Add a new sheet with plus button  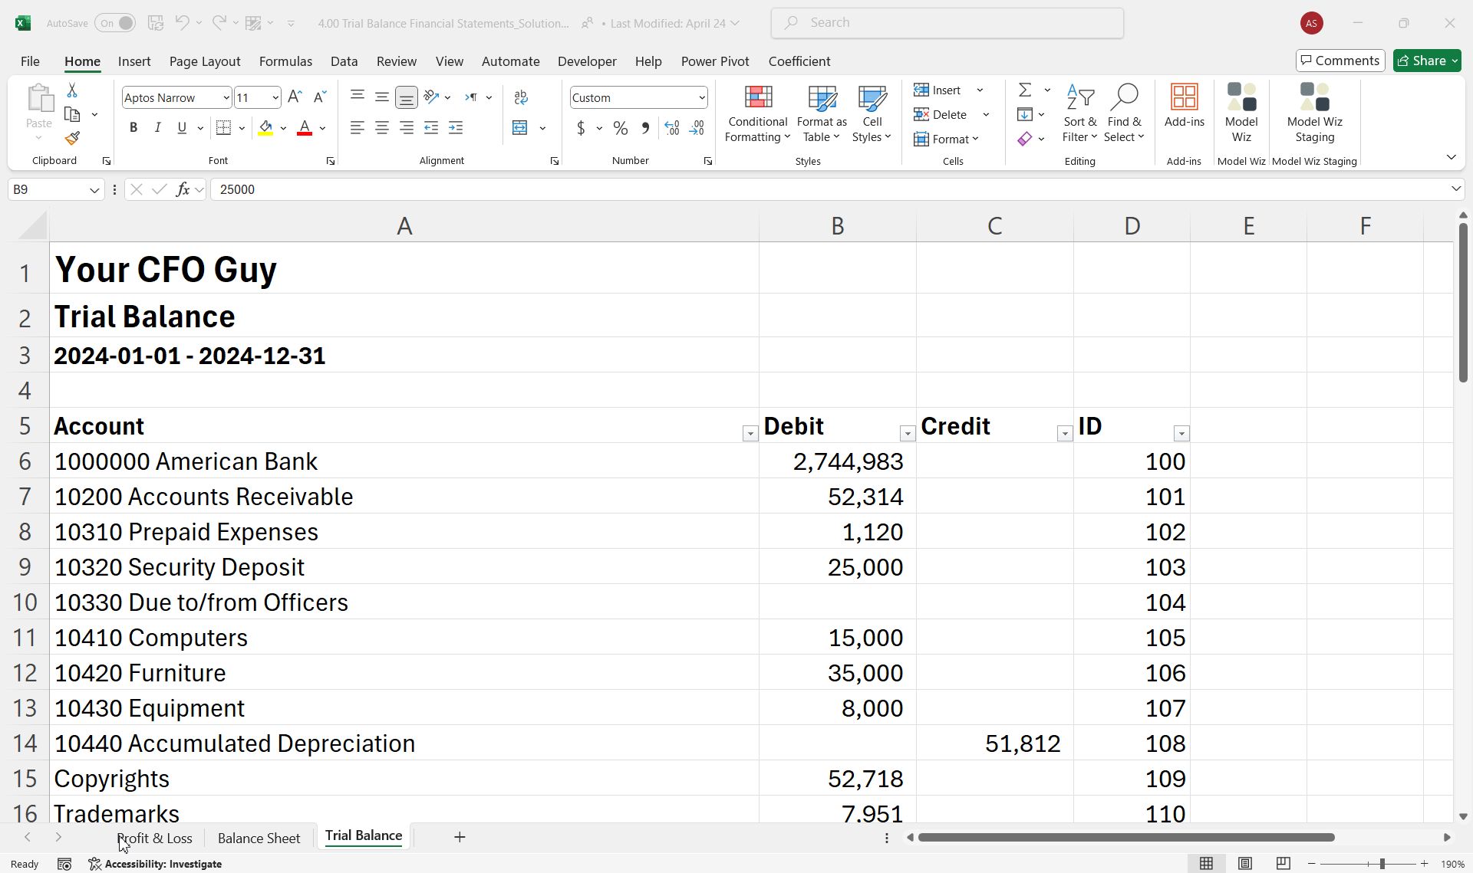pyautogui.click(x=460, y=837)
